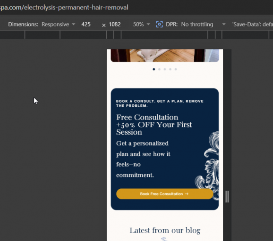This screenshot has height=241, width=273.
Task: Select the fifth carousel dot
Action: click(176, 69)
